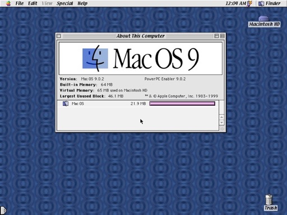Click the dimmed View menu
Screen dimensions: 287x215
click(x=47, y=3)
